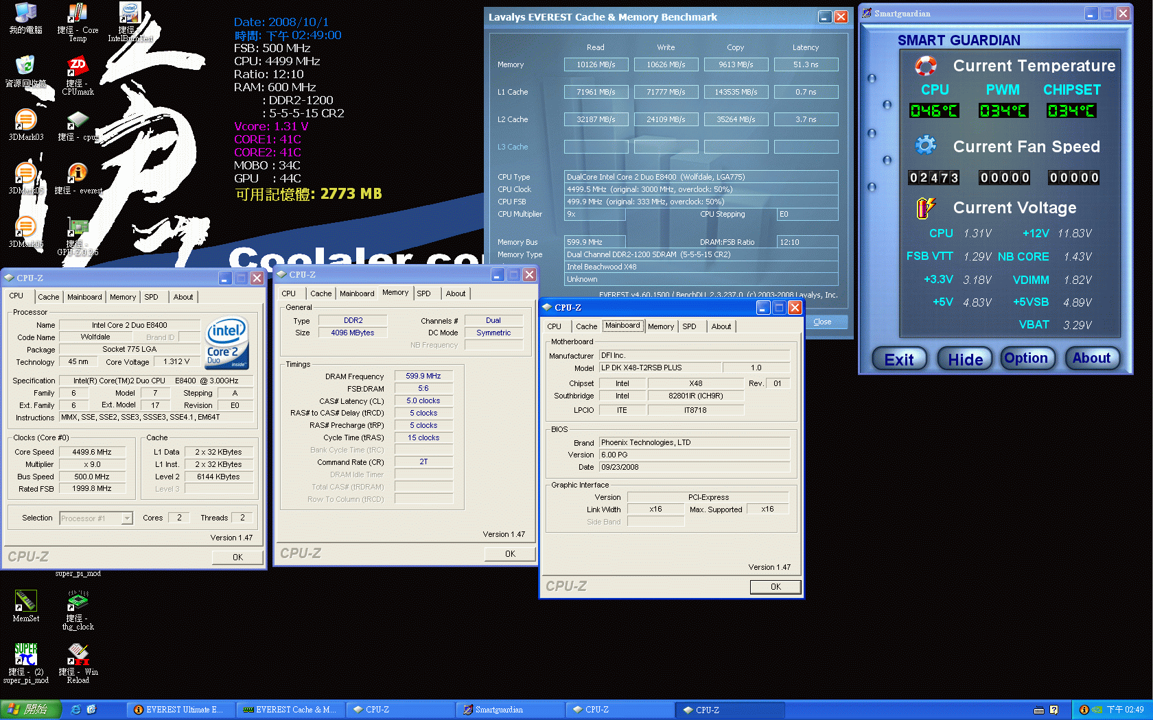Screen dimensions: 1153x720
Task: Click the Core Speed 4499.6 MHz field
Action: [x=92, y=452]
